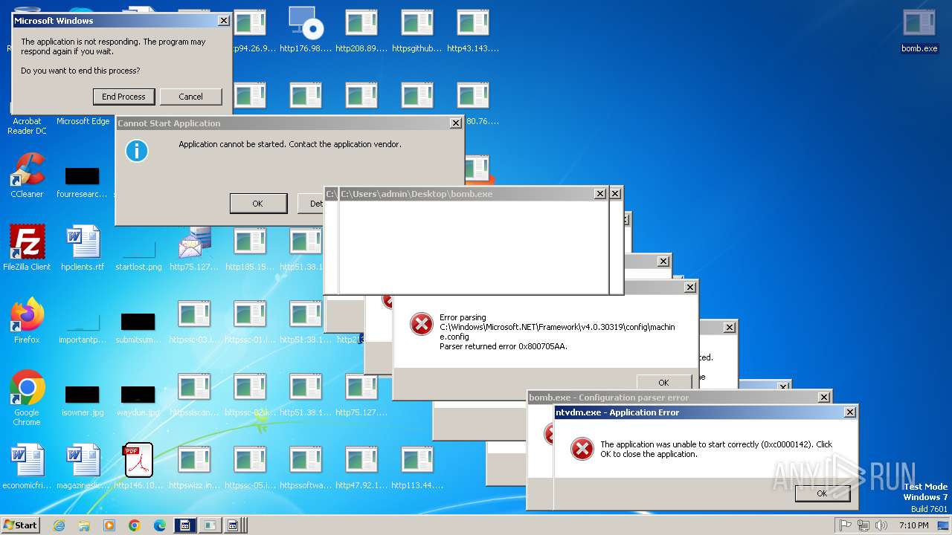
Task: Select the httpssc-02… desktop file
Action: point(250,395)
